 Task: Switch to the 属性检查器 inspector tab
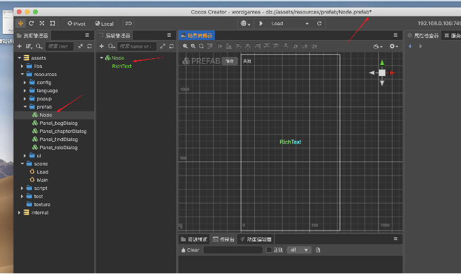click(x=426, y=35)
